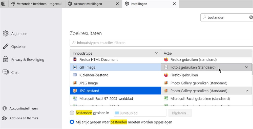The width and height of the screenshot is (253, 129).
Task: Select the iCalendar-bestand row
Action: (115, 75)
